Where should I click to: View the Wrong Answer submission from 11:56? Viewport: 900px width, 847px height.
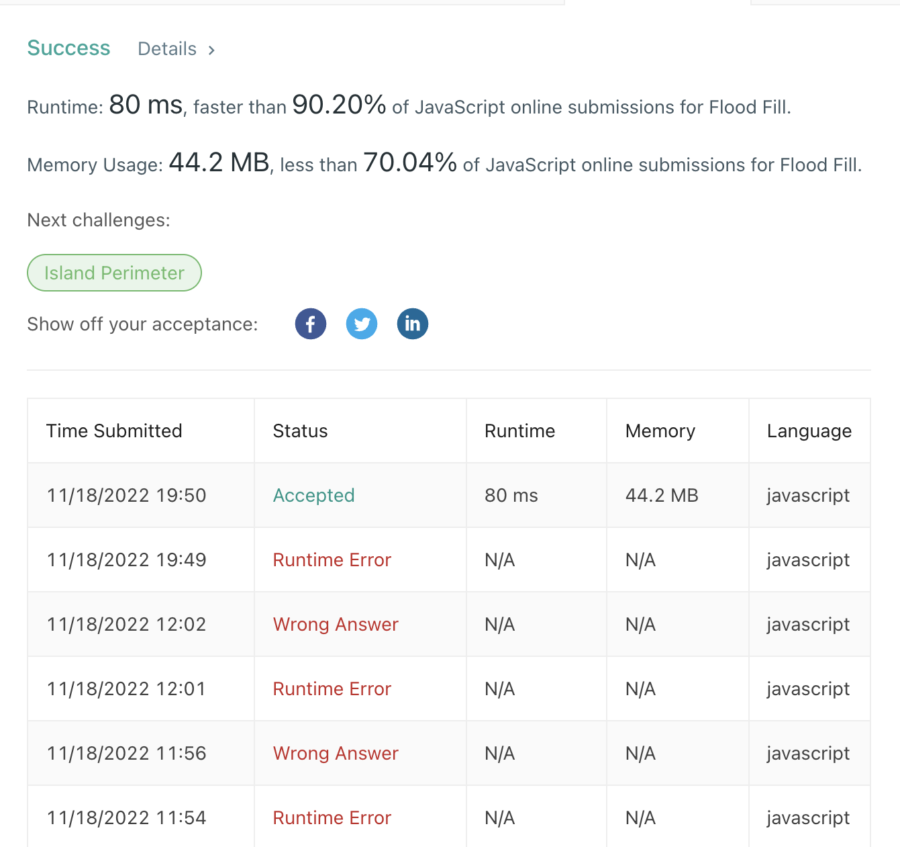click(x=336, y=753)
